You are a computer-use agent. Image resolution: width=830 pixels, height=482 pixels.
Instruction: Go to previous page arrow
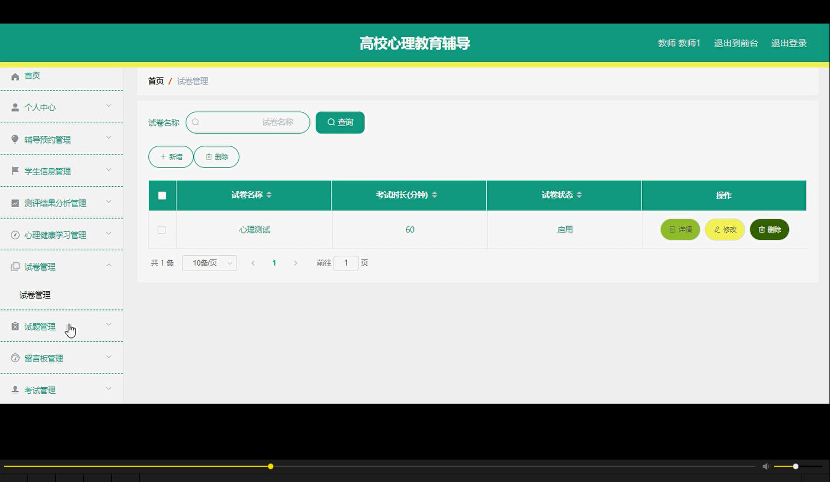tap(253, 263)
